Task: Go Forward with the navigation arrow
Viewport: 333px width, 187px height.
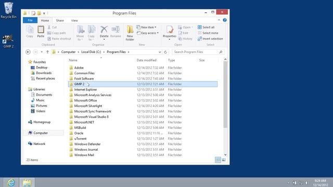Action: point(35,52)
